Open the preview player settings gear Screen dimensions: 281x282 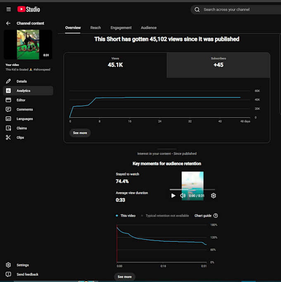coord(213,195)
